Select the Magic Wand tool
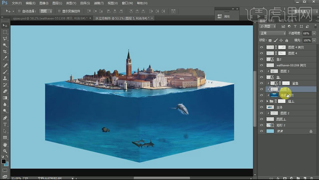Screen dimensions: 319x180 pyautogui.click(x=5, y=45)
